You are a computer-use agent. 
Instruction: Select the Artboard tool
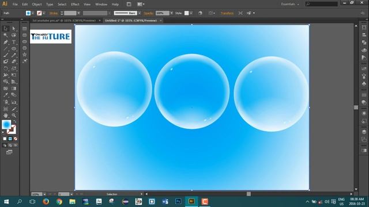coord(6,109)
